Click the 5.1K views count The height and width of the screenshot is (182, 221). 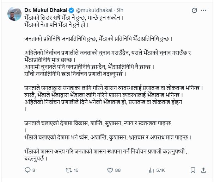[161, 171]
